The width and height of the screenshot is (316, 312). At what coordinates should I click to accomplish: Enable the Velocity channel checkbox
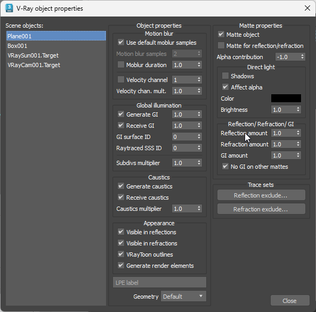[x=121, y=79]
